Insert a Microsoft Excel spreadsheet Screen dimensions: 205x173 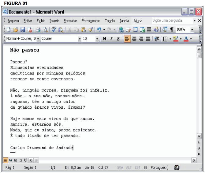[x=142, y=30]
